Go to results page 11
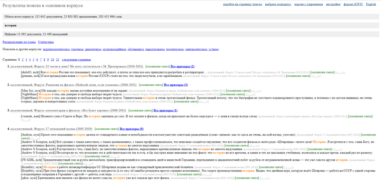Viewport: 381px width, 182px height. pyautogui.click(x=57, y=60)
